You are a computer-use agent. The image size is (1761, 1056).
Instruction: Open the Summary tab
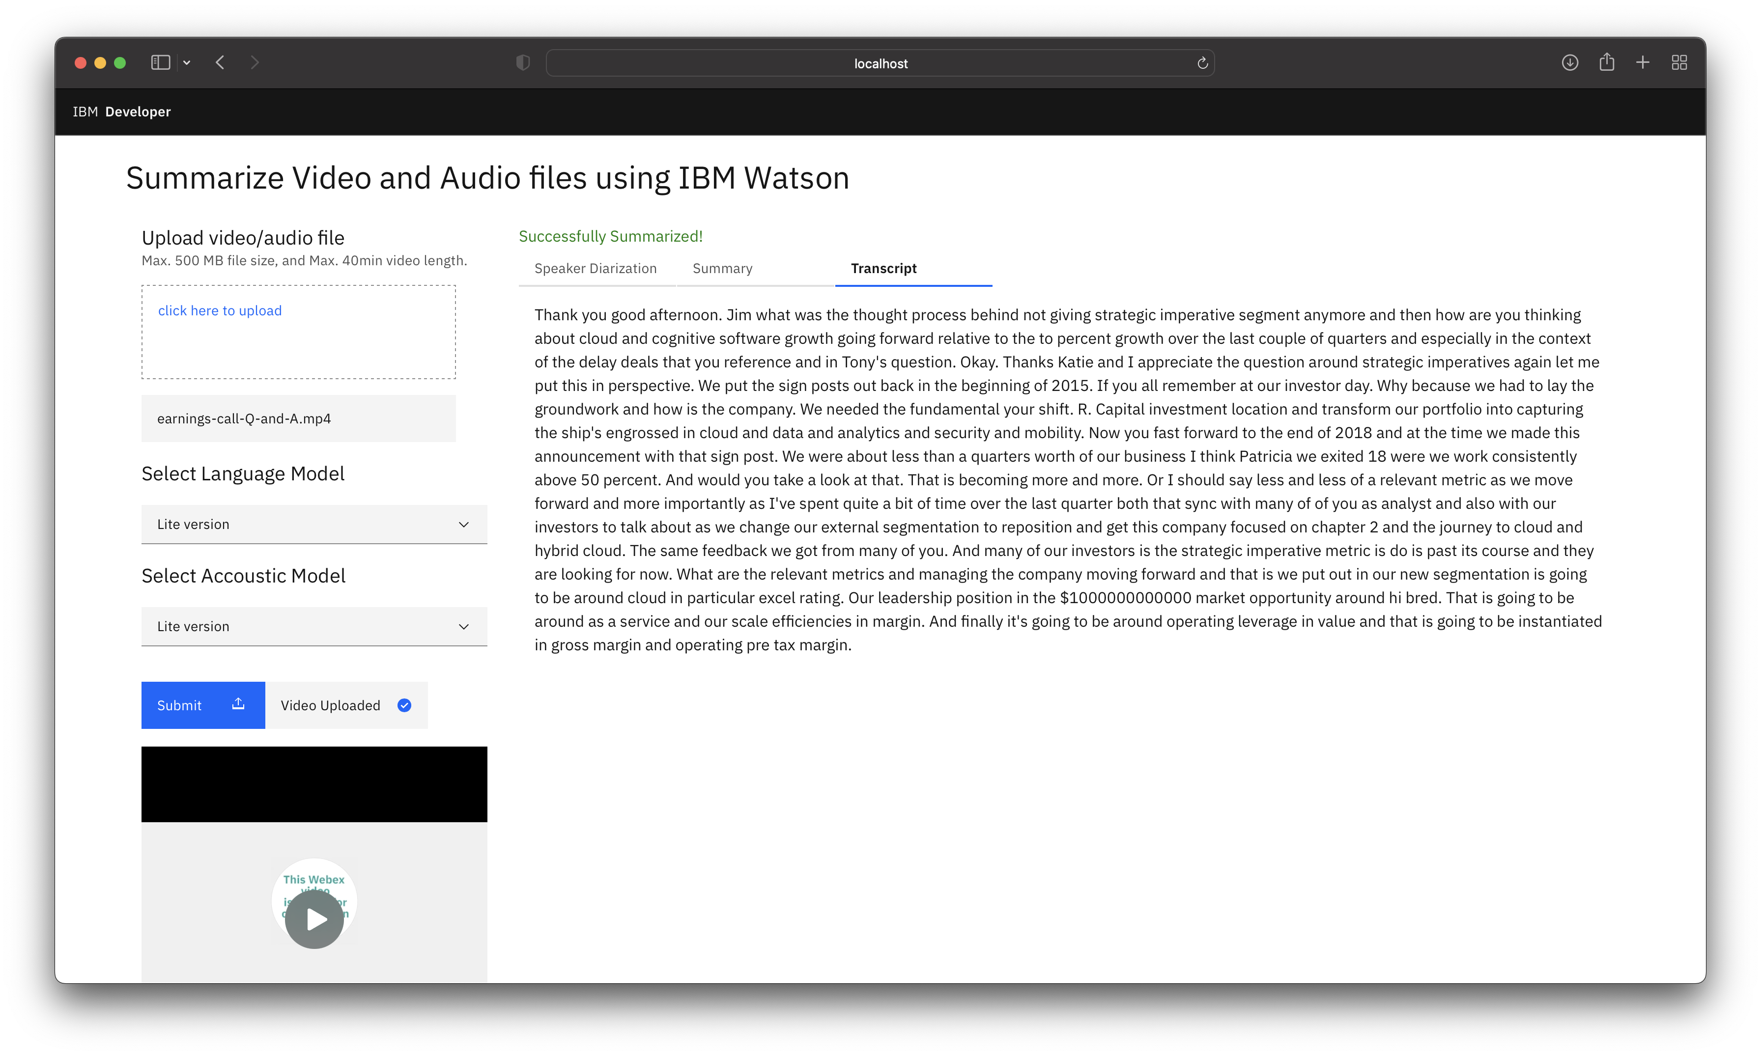[x=722, y=268]
